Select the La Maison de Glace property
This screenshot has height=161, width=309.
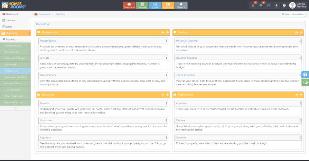[15, 77]
